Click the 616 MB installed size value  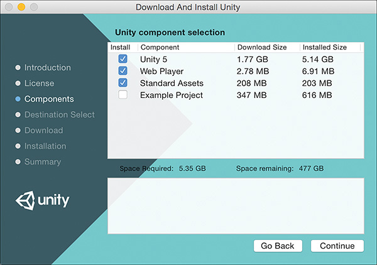[317, 95]
